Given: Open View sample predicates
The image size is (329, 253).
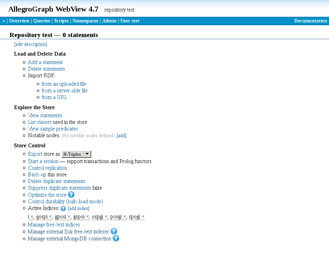Looking at the screenshot, I should tap(53, 129).
